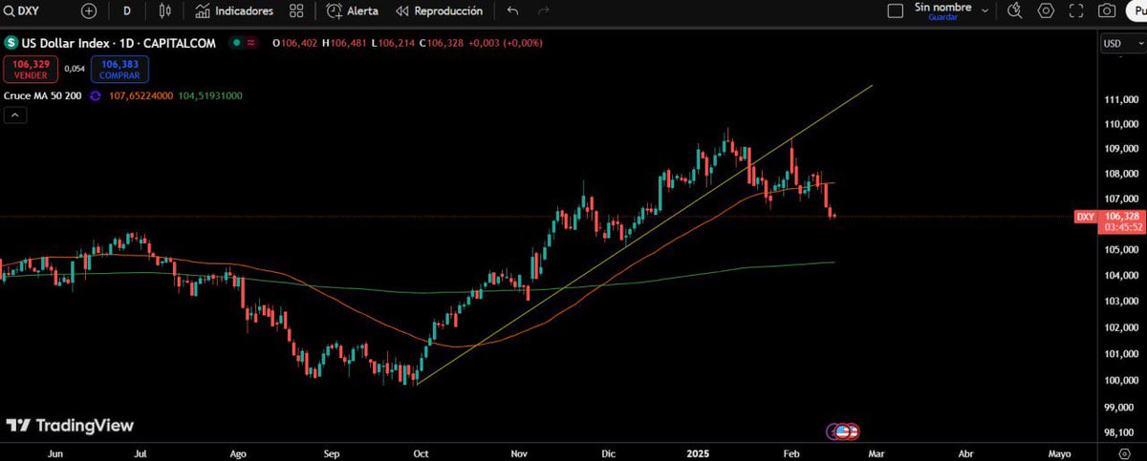
Task: Click the pink data mode indicator icon
Action: click(251, 43)
